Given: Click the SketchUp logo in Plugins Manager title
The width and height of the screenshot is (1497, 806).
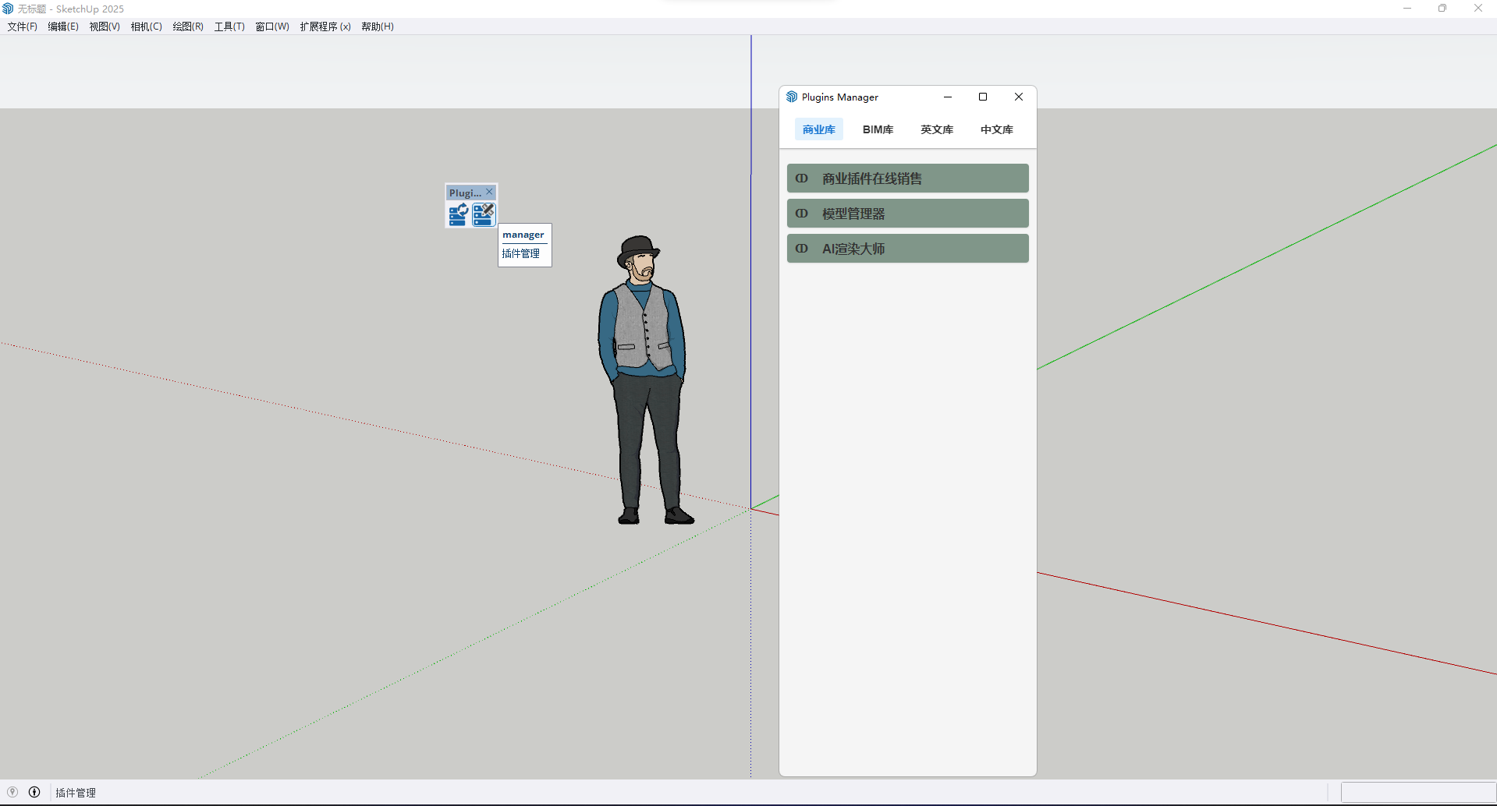Looking at the screenshot, I should coord(792,97).
